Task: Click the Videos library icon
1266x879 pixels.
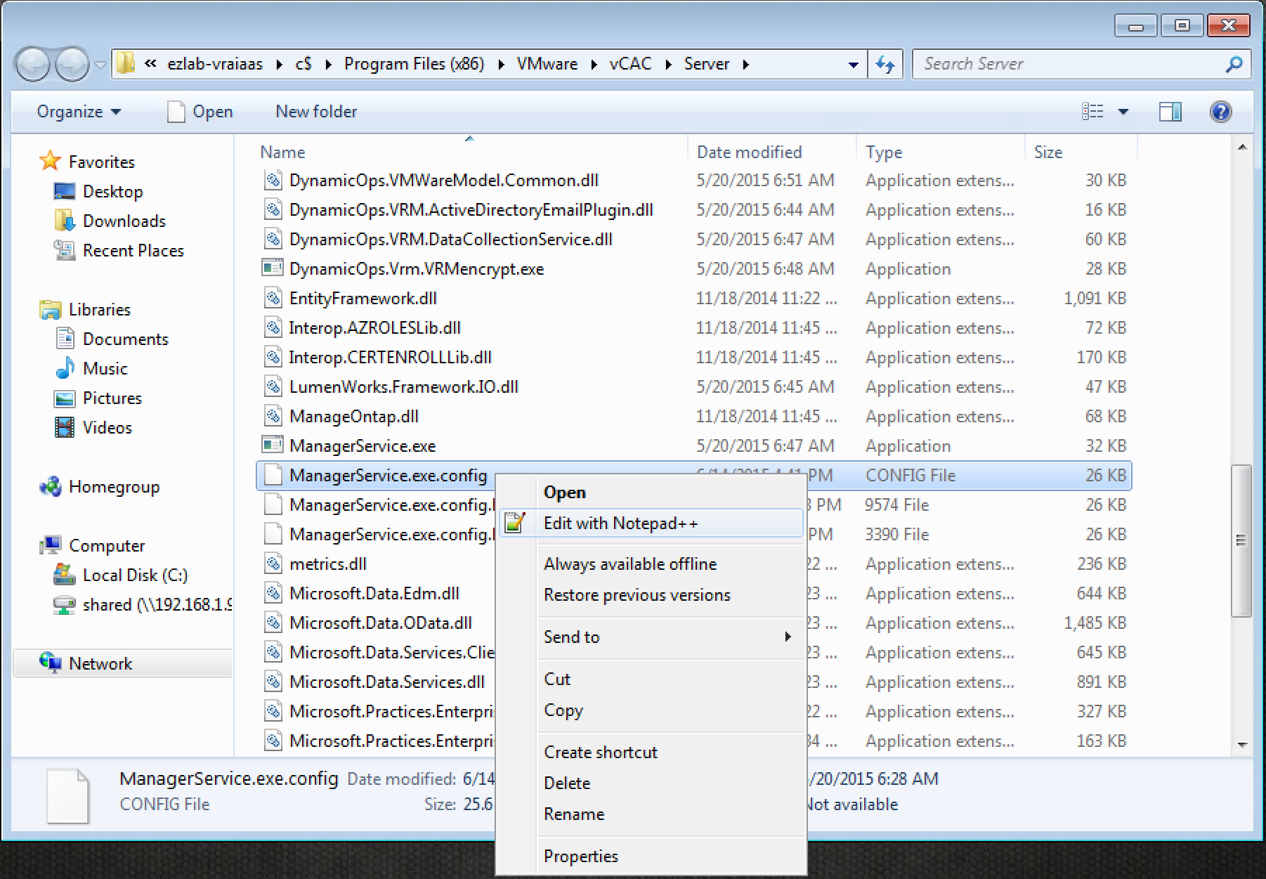Action: point(65,427)
